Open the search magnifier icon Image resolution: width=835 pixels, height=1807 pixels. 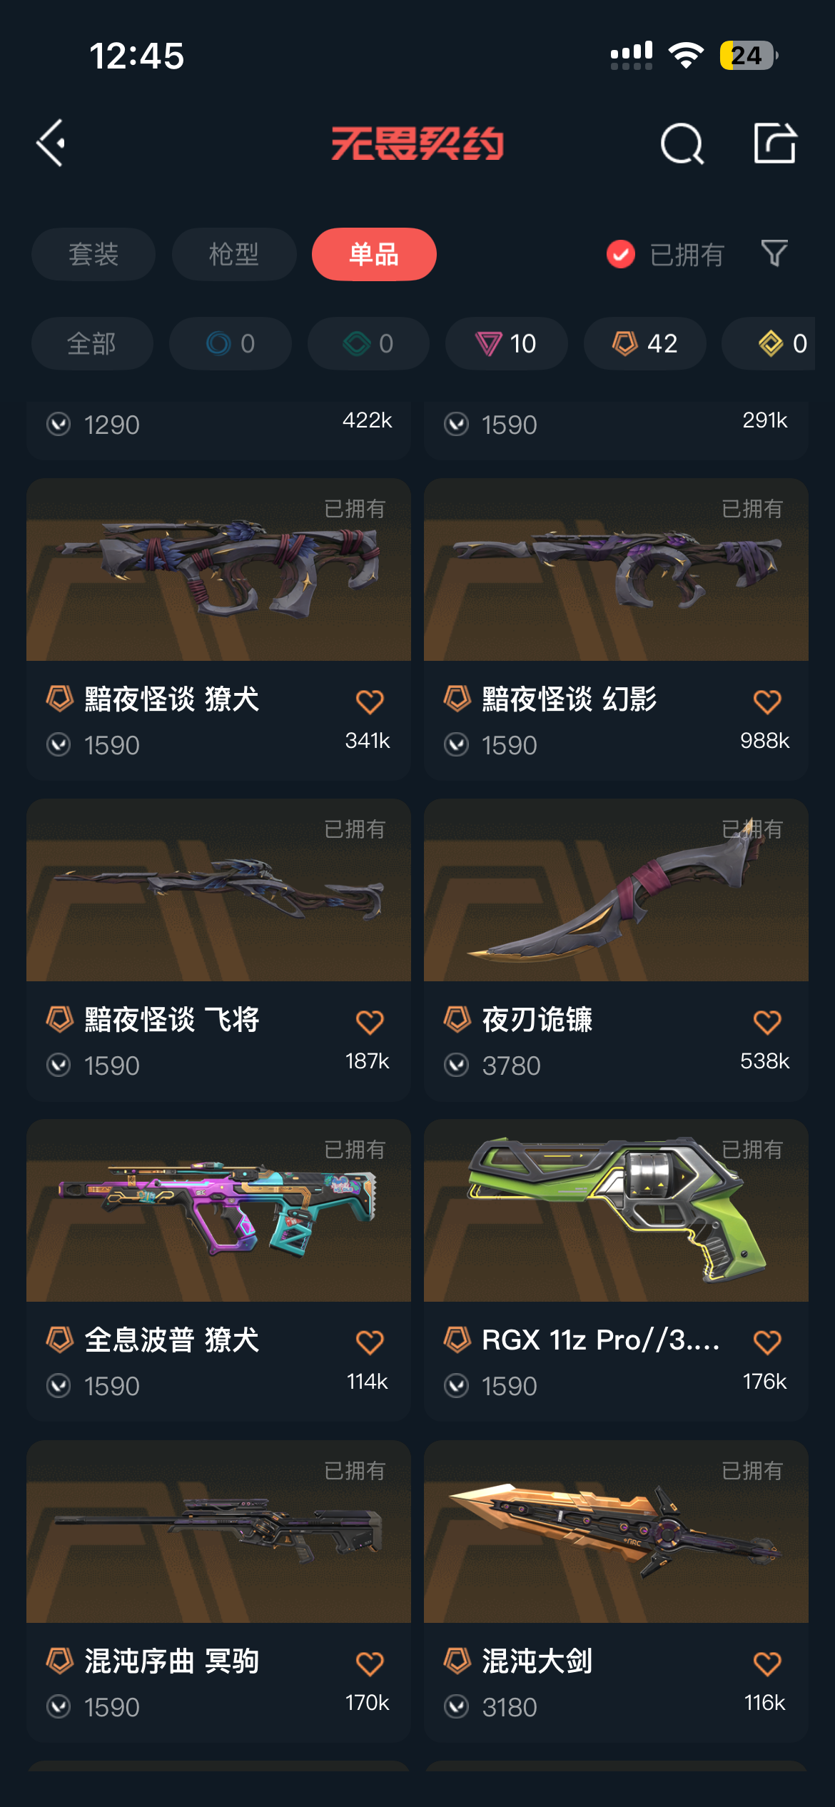682,143
